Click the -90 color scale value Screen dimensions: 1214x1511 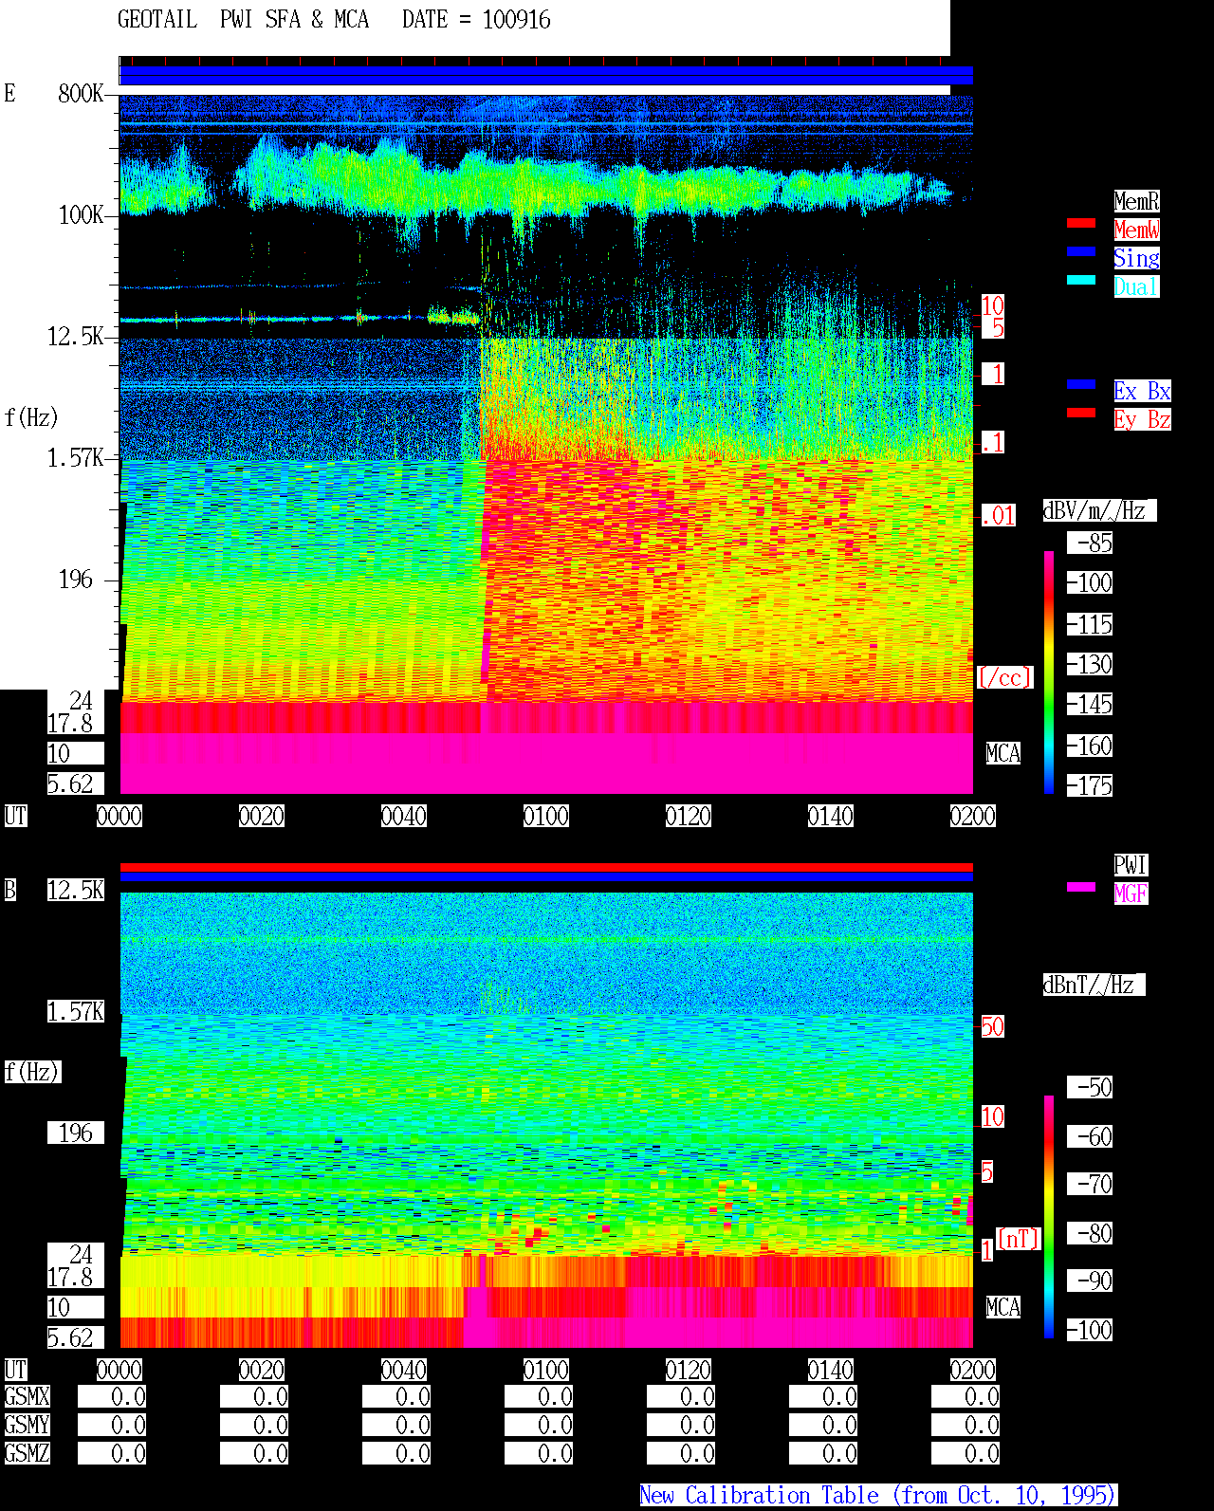[x=1090, y=1281]
